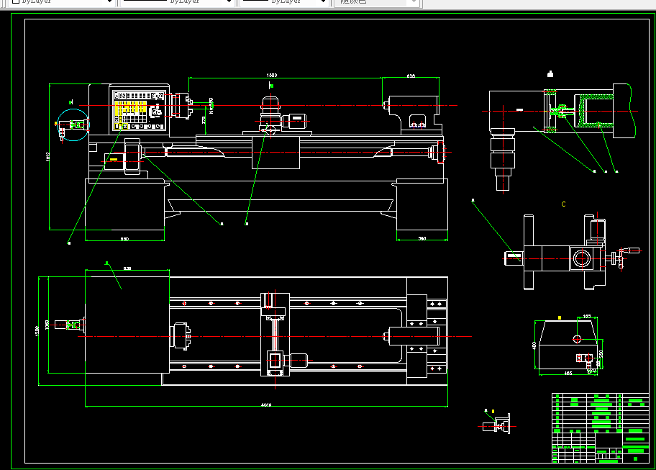The width and height of the screenshot is (656, 470).
Task: Select the 4010 overall length dimension text
Action: point(266,405)
